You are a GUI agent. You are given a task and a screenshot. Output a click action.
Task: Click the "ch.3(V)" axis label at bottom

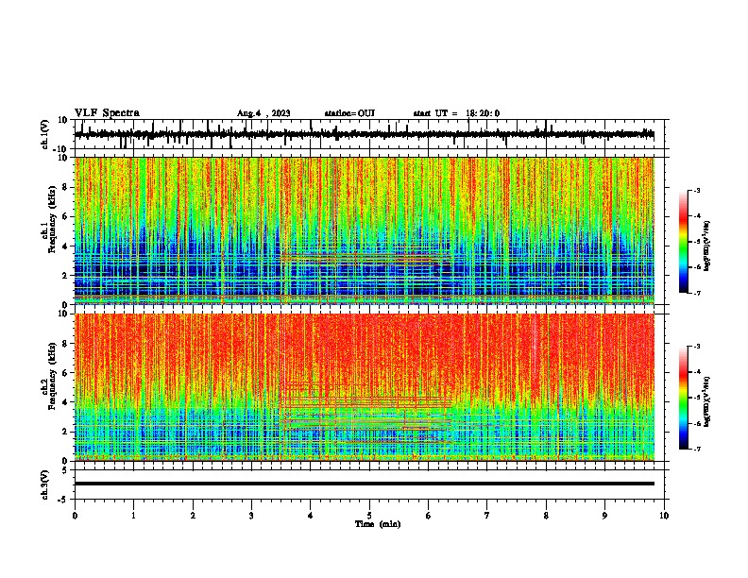[x=45, y=485]
